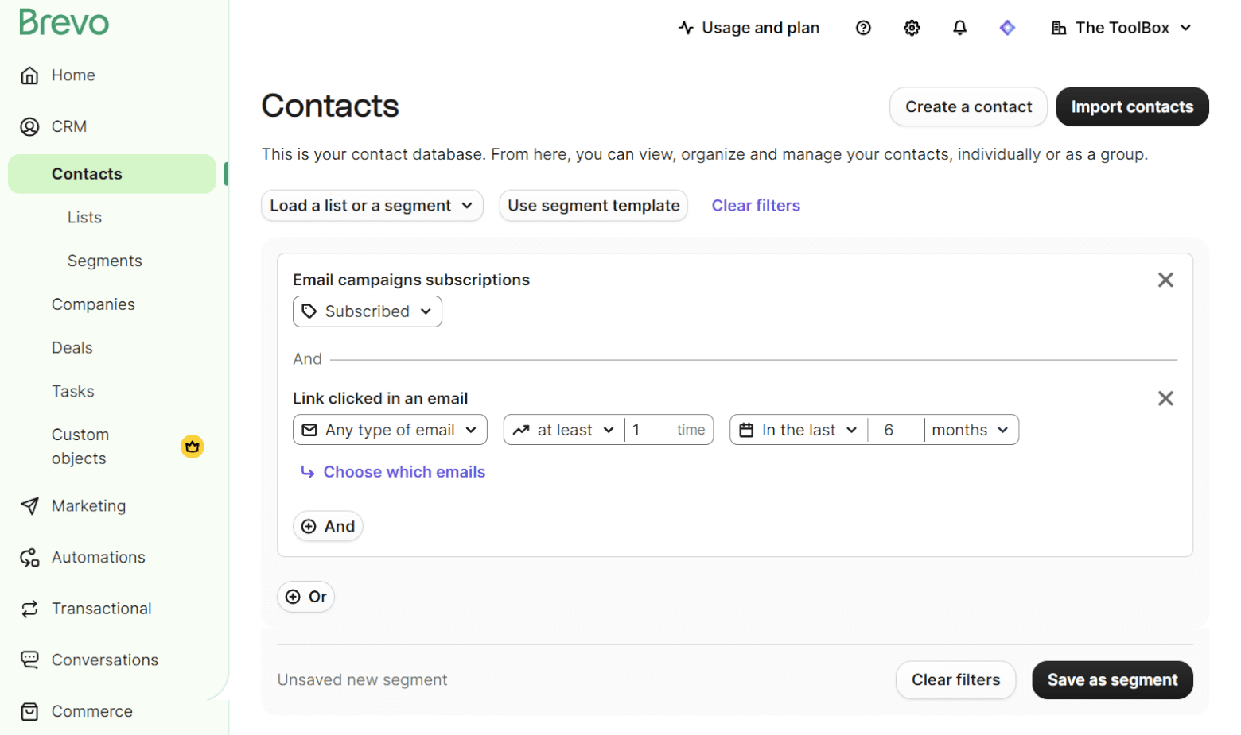Open settings gear icon in header
This screenshot has width=1241, height=735.
[x=912, y=28]
